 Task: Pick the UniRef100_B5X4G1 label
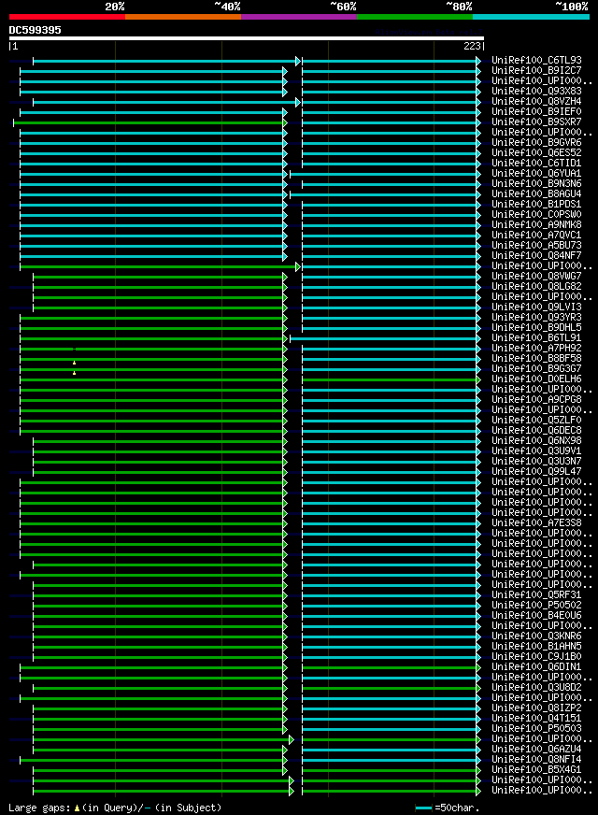[x=536, y=770]
